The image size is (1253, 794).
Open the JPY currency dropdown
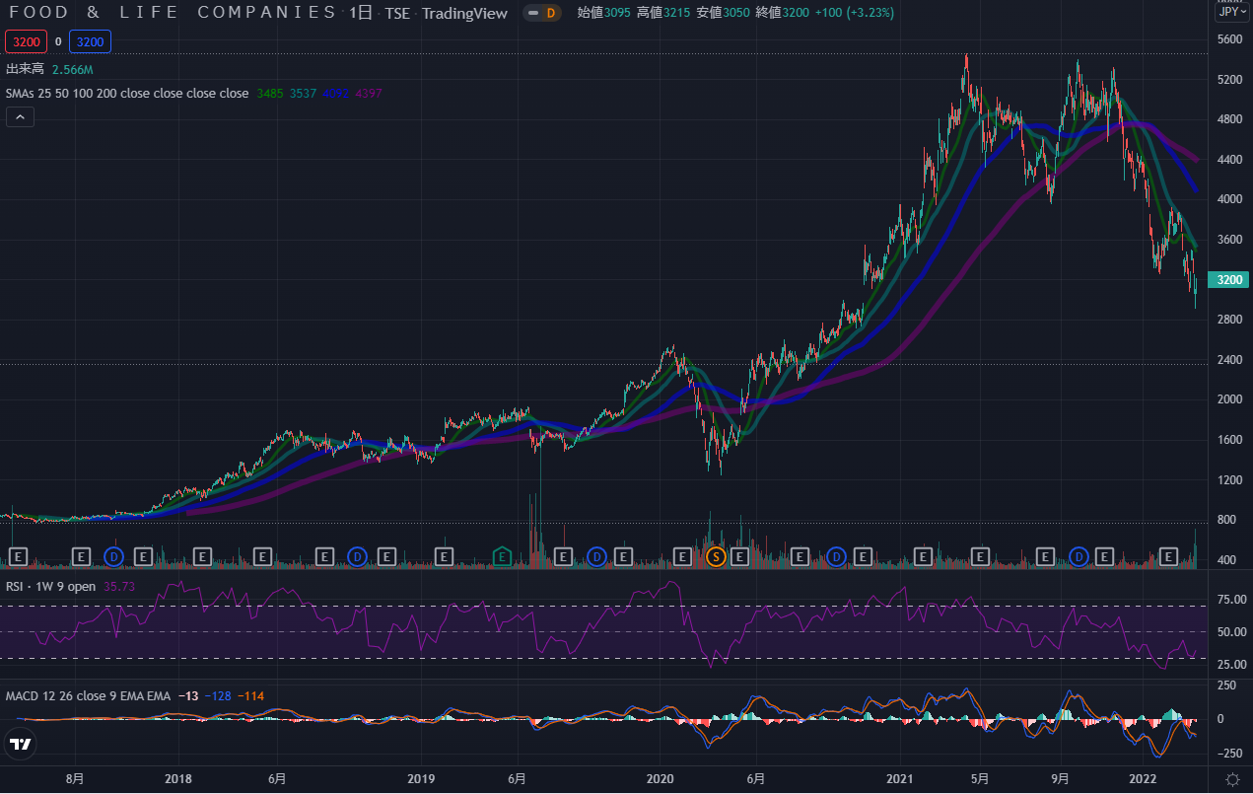pyautogui.click(x=1231, y=12)
